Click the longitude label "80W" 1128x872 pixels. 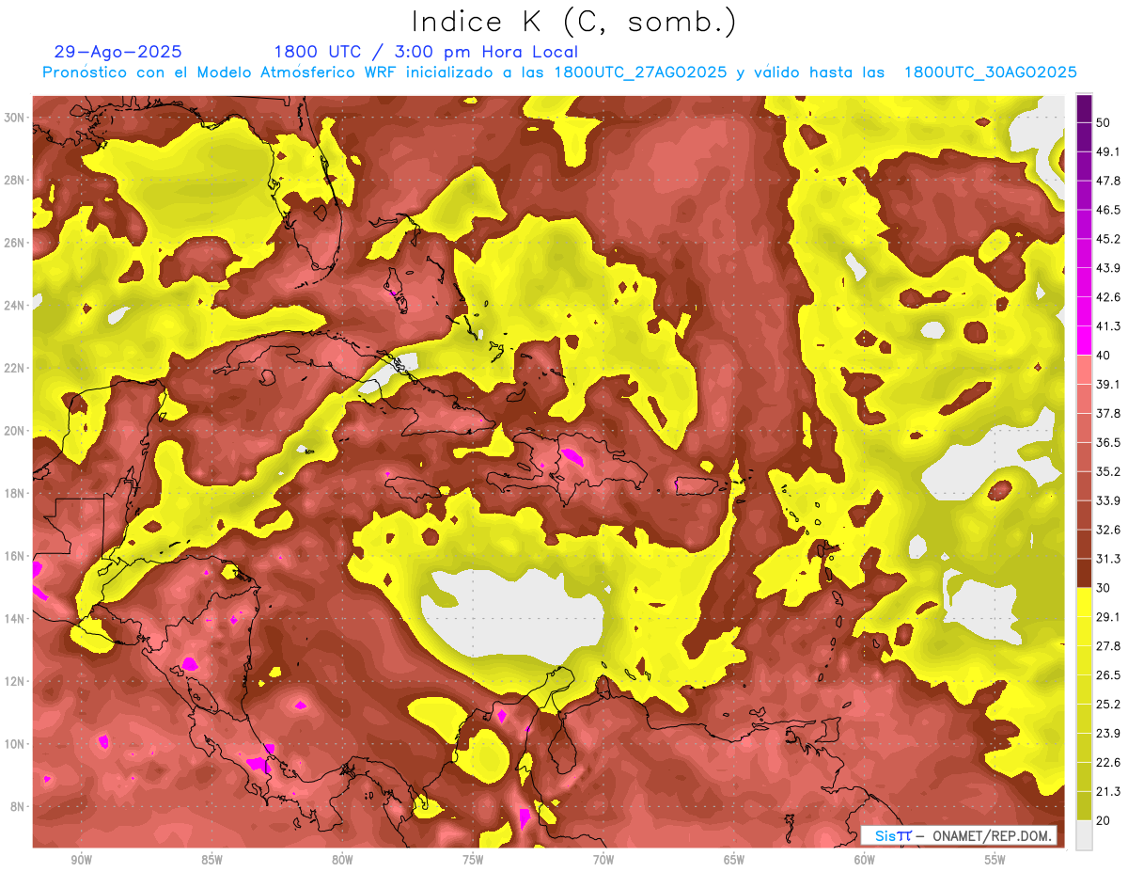point(342,861)
